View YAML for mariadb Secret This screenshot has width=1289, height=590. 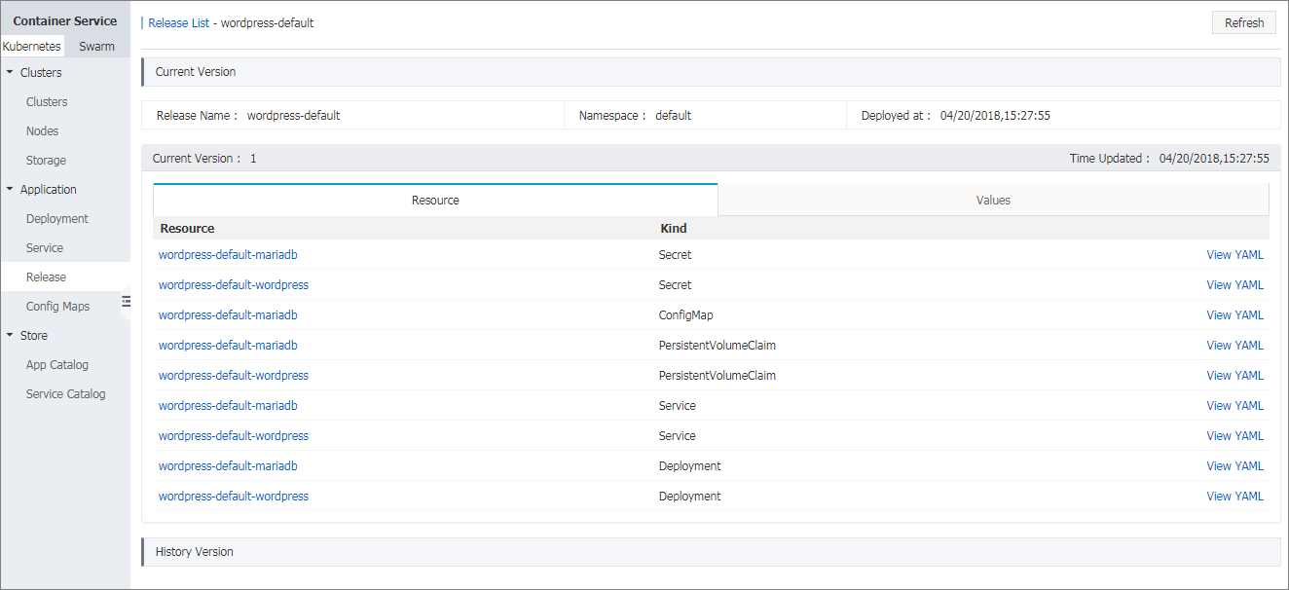1234,254
